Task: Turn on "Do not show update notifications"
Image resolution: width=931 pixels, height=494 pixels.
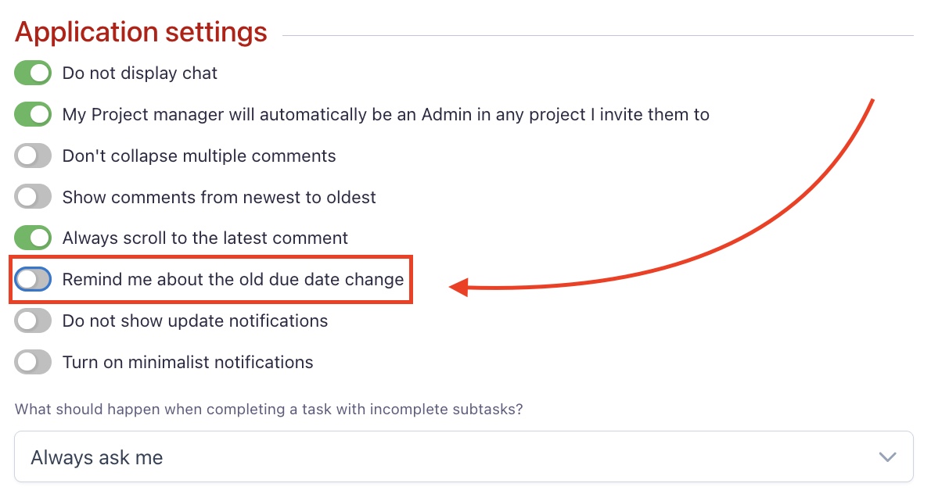Action: point(32,320)
